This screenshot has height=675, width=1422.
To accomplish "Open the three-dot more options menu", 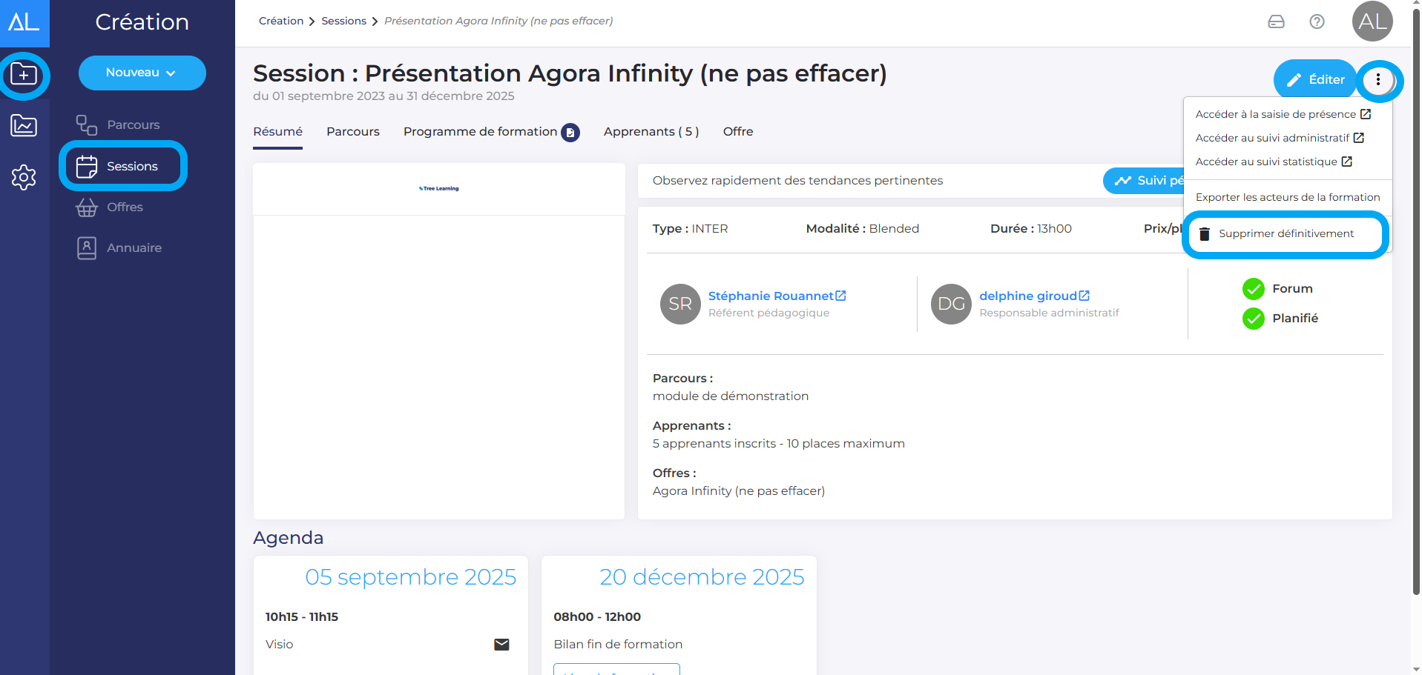I will point(1377,79).
